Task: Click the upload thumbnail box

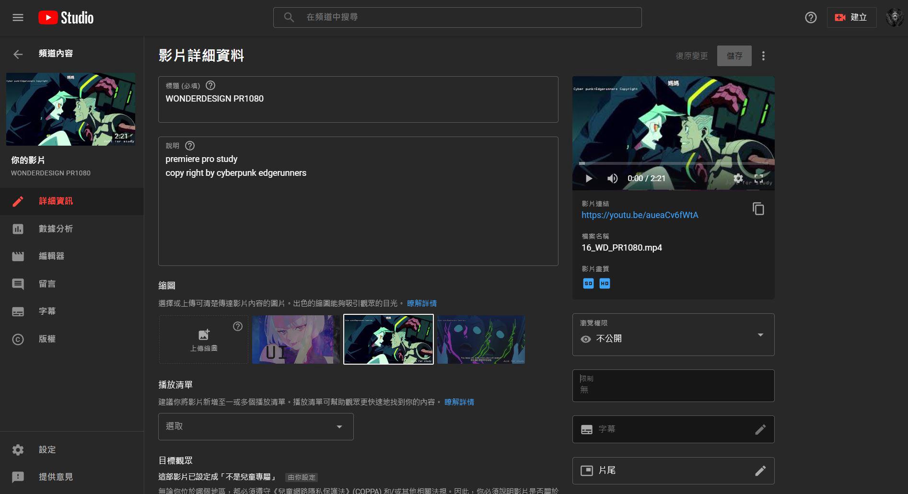Action: 204,339
